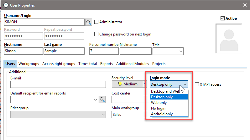The height and width of the screenshot is (140, 250).
Task: Choose "Android only" from login mode list
Action: coord(162,114)
